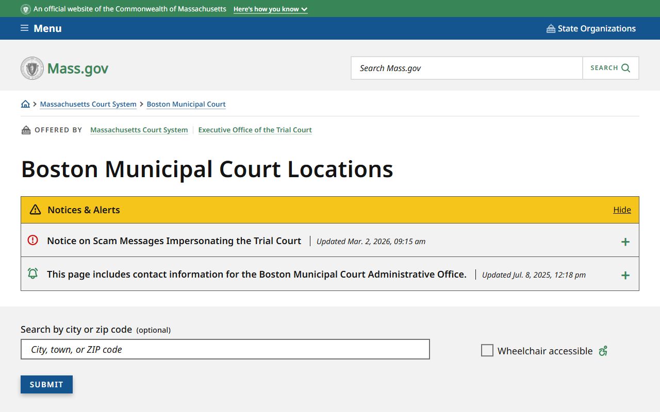Click the green bell icon on contact notice
This screenshot has height=412, width=660.
(x=32, y=273)
